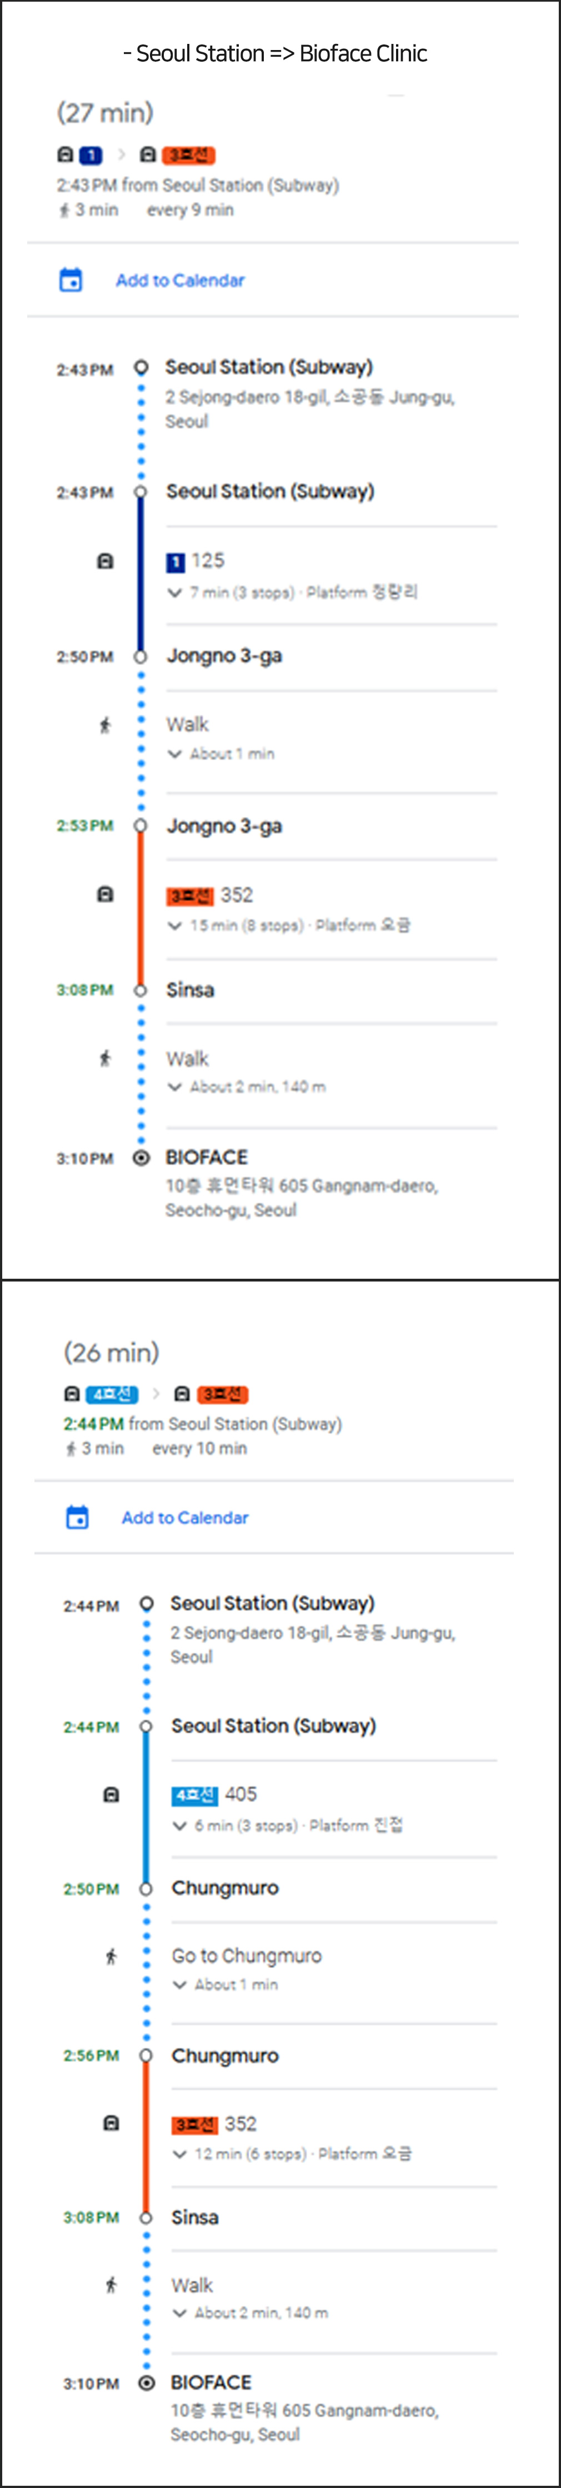Click the blue Line 4 badge in the 26 min header

point(112,1394)
